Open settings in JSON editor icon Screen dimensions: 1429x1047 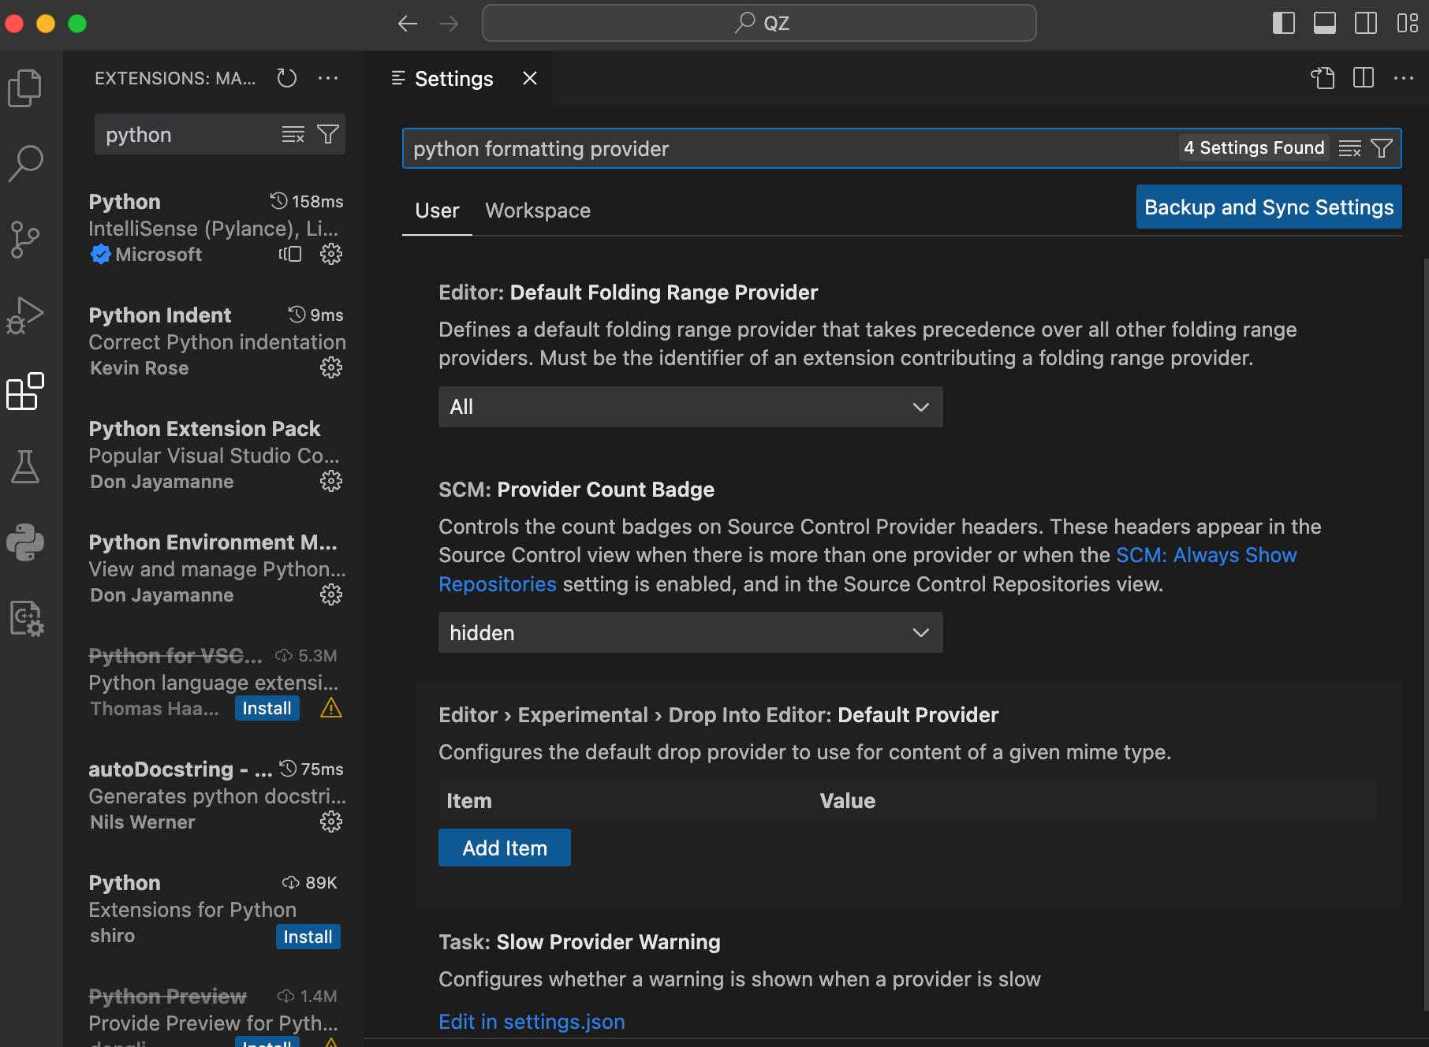(1323, 77)
